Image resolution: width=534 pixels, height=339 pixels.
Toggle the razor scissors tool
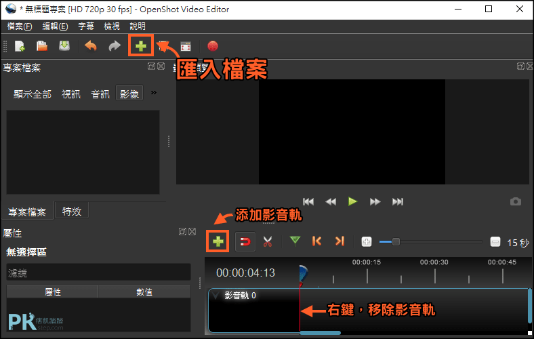268,241
